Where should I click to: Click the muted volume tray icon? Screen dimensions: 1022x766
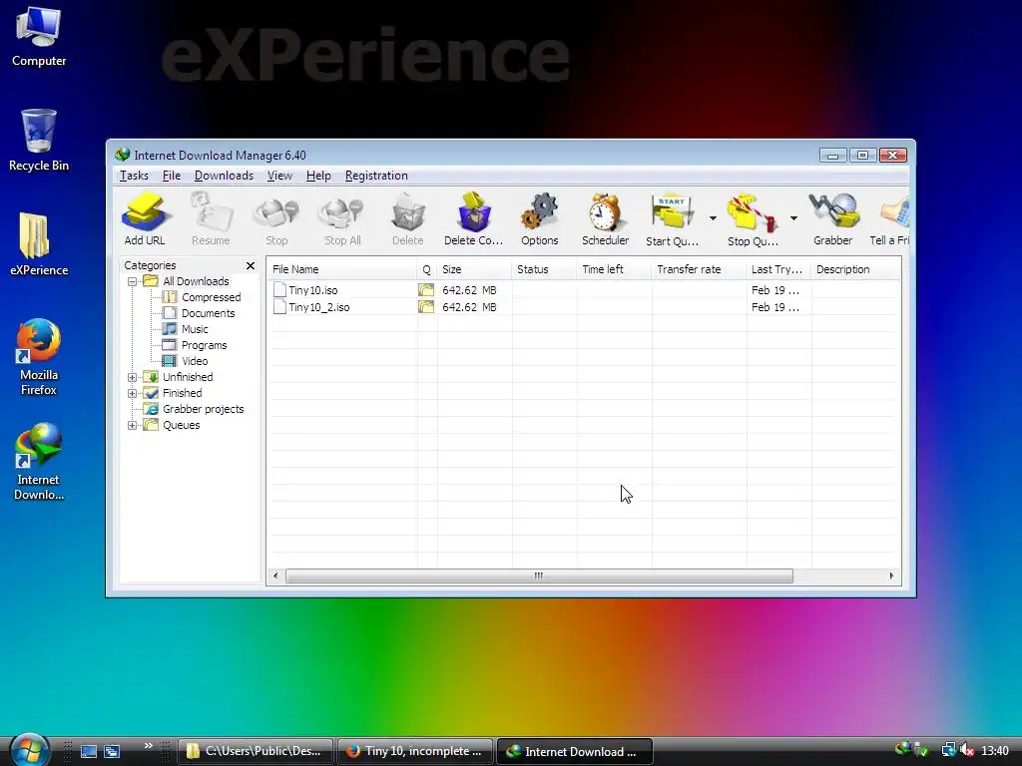967,750
